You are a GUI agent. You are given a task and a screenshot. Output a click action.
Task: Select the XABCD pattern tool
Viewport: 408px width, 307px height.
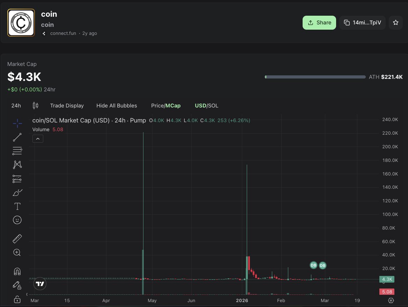(x=17, y=164)
